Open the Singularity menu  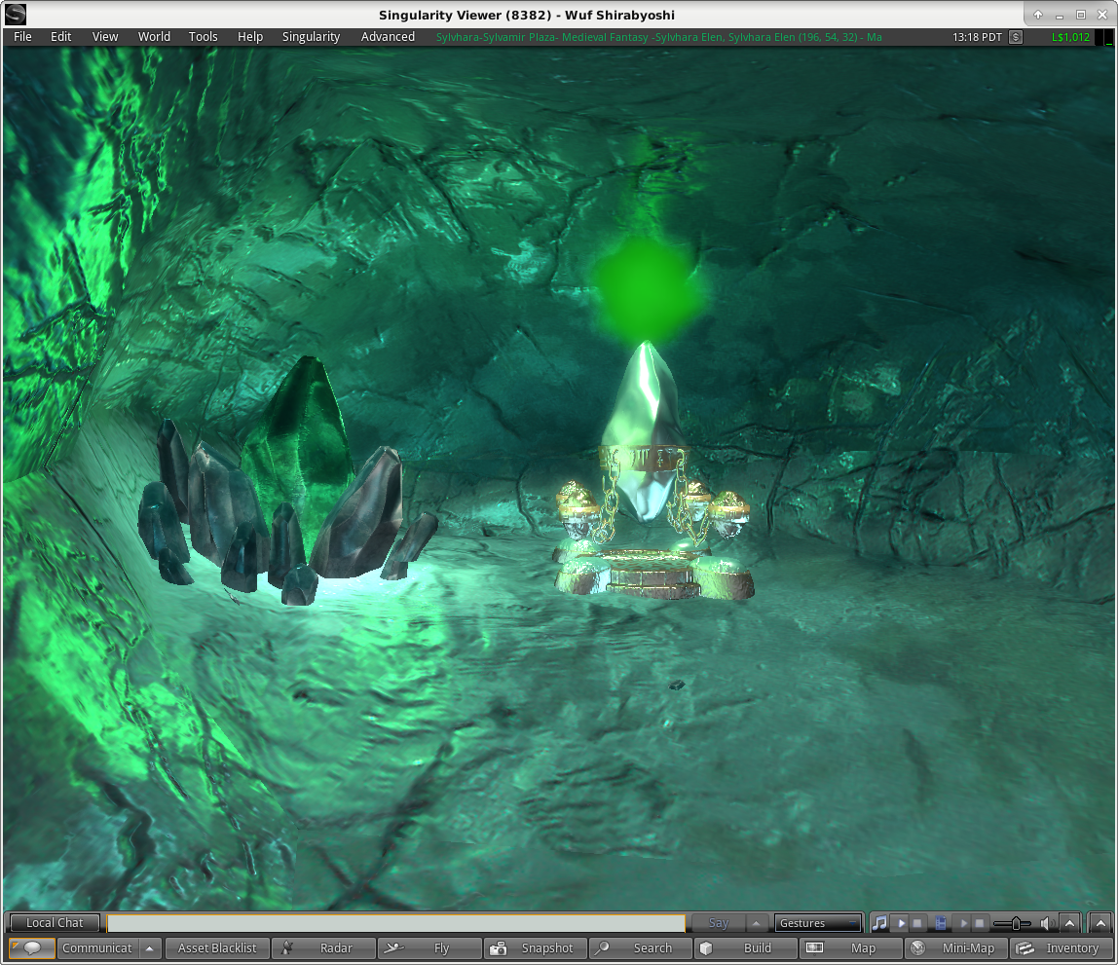pyautogui.click(x=311, y=36)
